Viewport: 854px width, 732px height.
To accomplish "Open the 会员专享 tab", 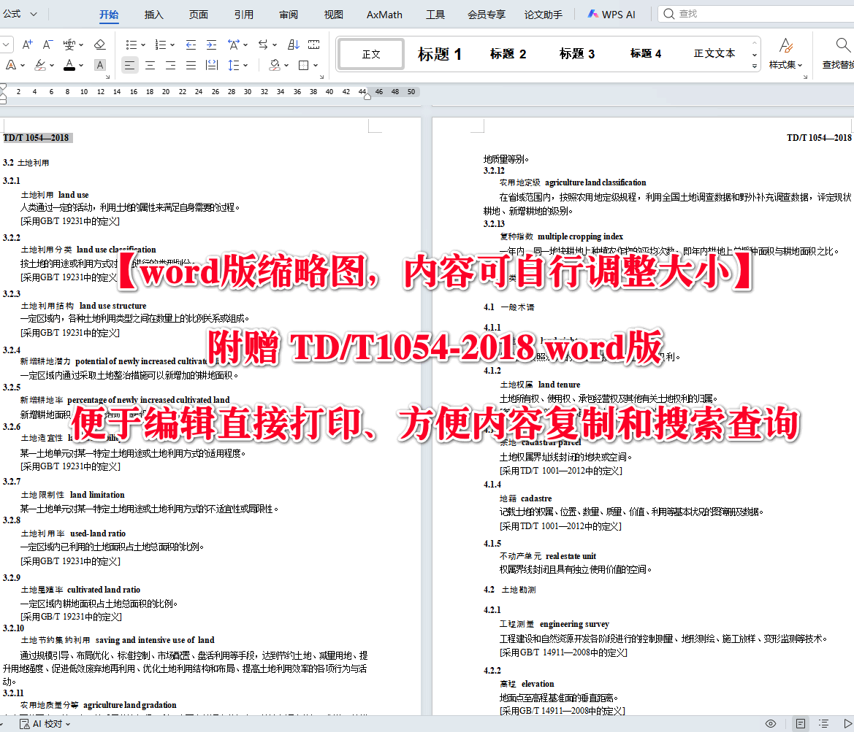I will click(x=487, y=15).
